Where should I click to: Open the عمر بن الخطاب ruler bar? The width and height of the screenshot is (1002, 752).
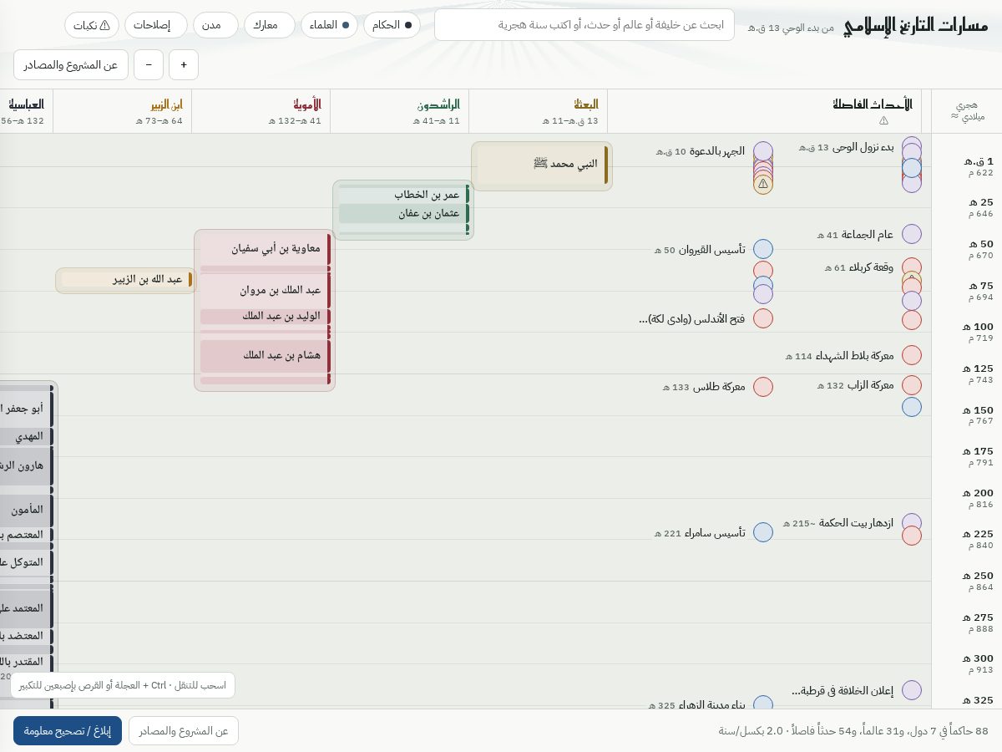click(404, 194)
